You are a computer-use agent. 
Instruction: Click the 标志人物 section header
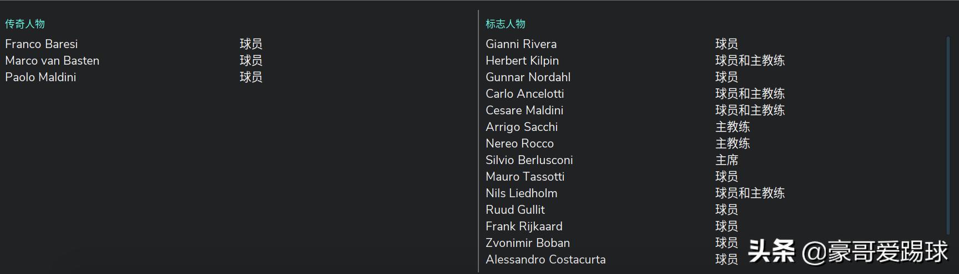[506, 24]
